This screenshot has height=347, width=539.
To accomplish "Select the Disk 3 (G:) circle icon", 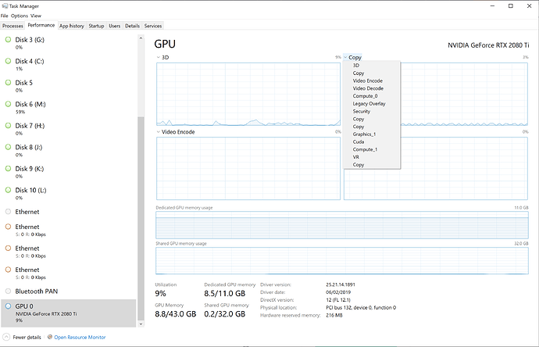I will tap(9, 39).
